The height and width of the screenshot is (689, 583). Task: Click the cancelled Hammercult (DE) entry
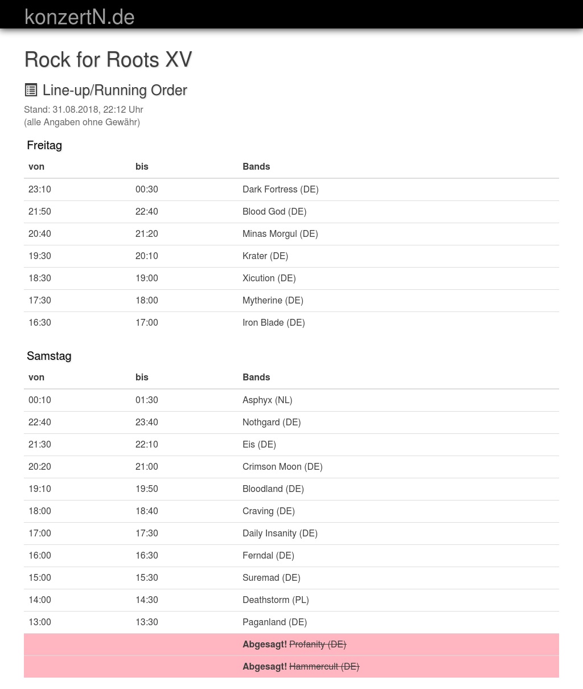pyautogui.click(x=324, y=667)
